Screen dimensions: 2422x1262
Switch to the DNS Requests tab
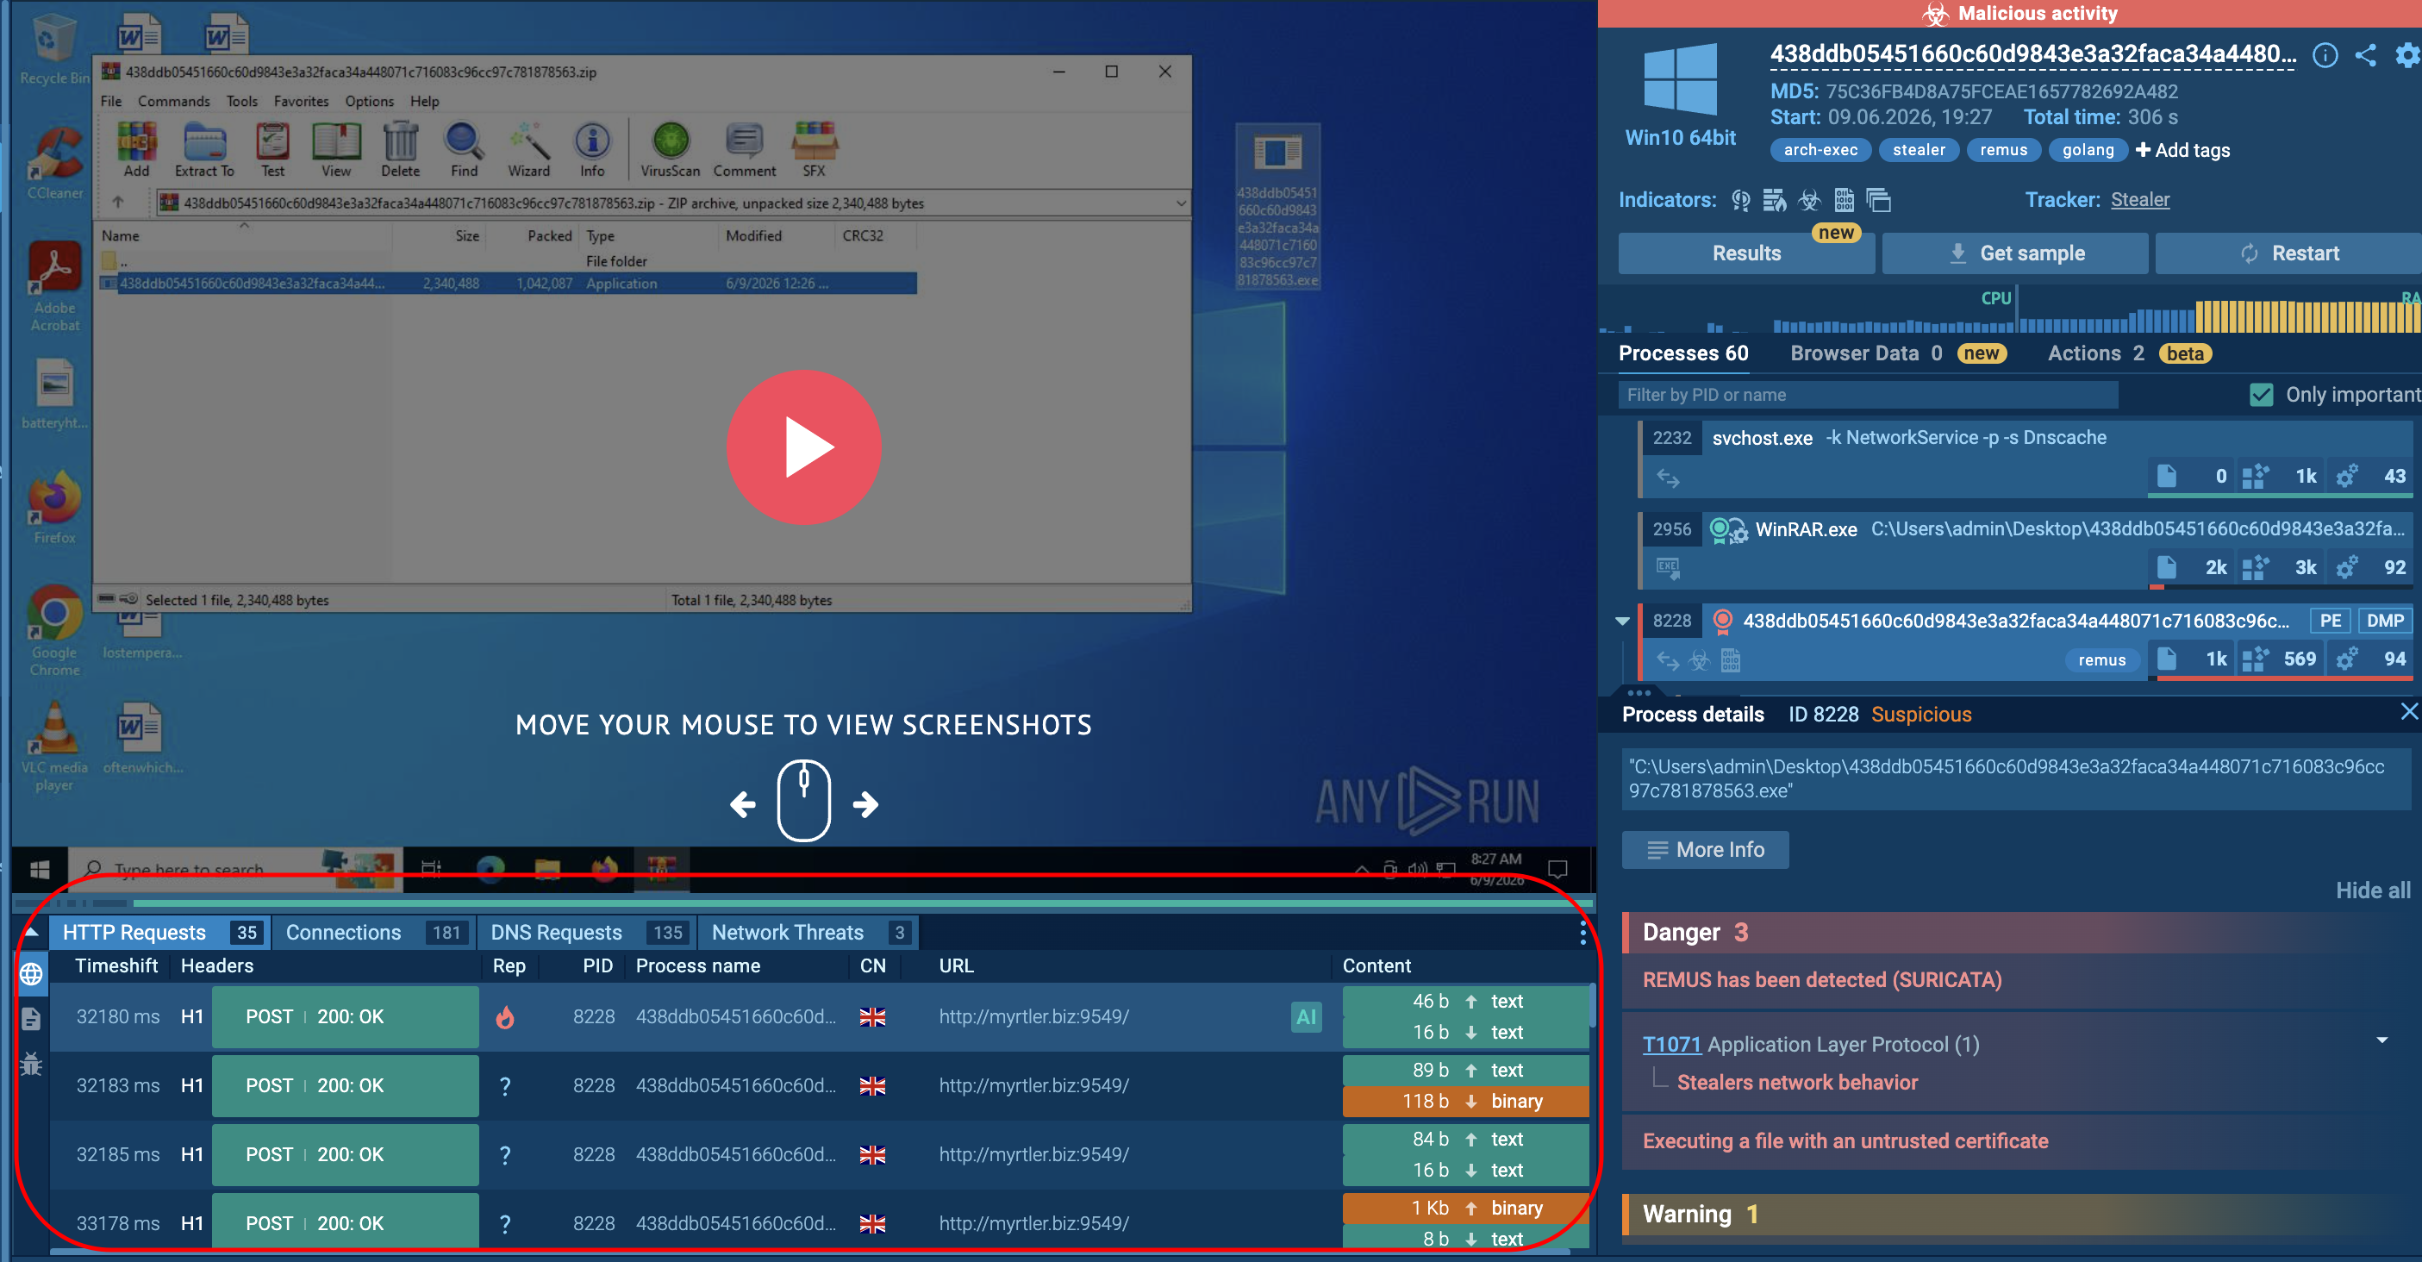[587, 932]
